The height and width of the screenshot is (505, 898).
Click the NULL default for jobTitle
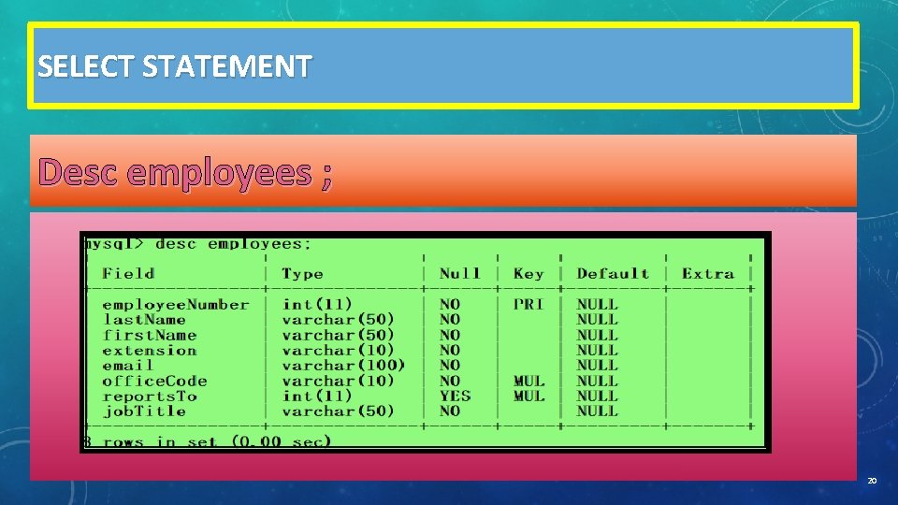597,411
